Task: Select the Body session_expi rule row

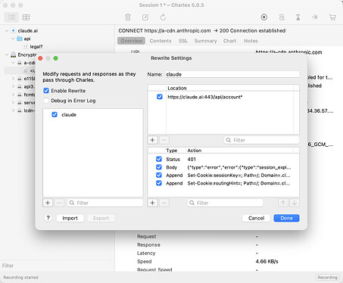Action: tap(223, 167)
